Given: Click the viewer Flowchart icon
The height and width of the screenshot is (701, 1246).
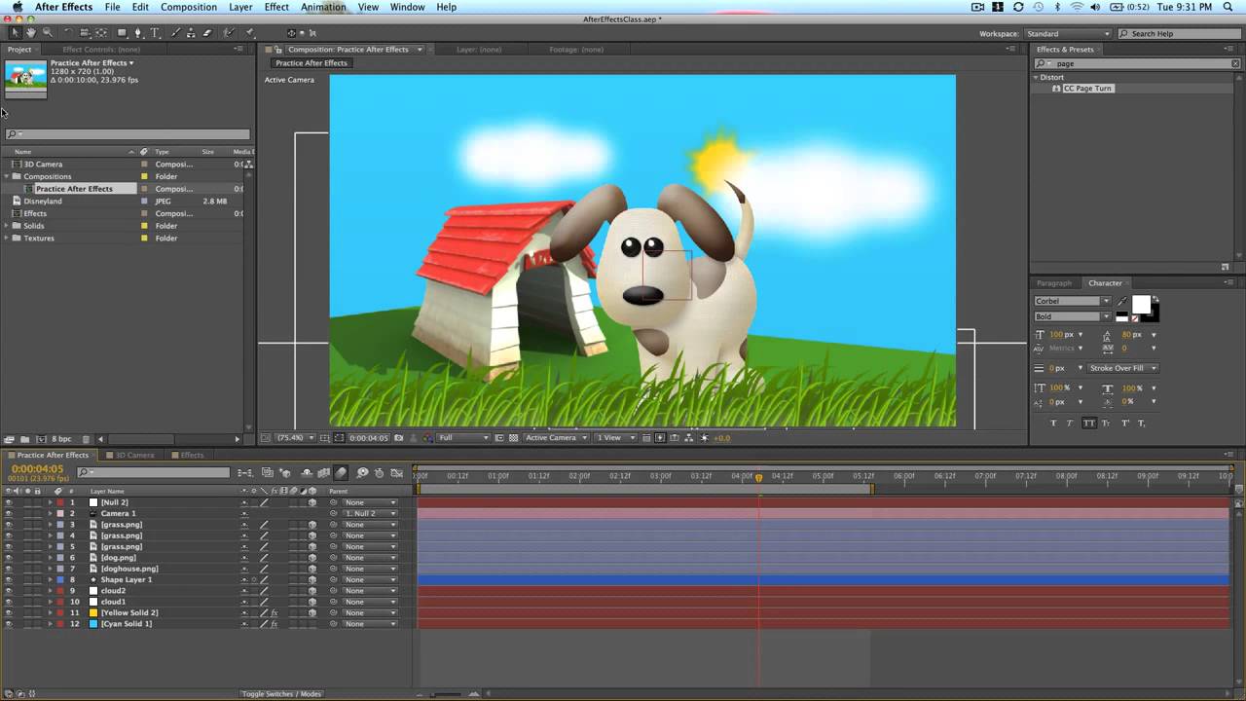Looking at the screenshot, I should point(689,438).
